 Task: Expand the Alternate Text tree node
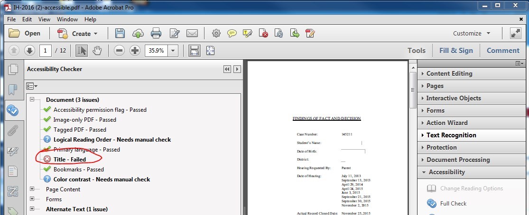pyautogui.click(x=32, y=209)
